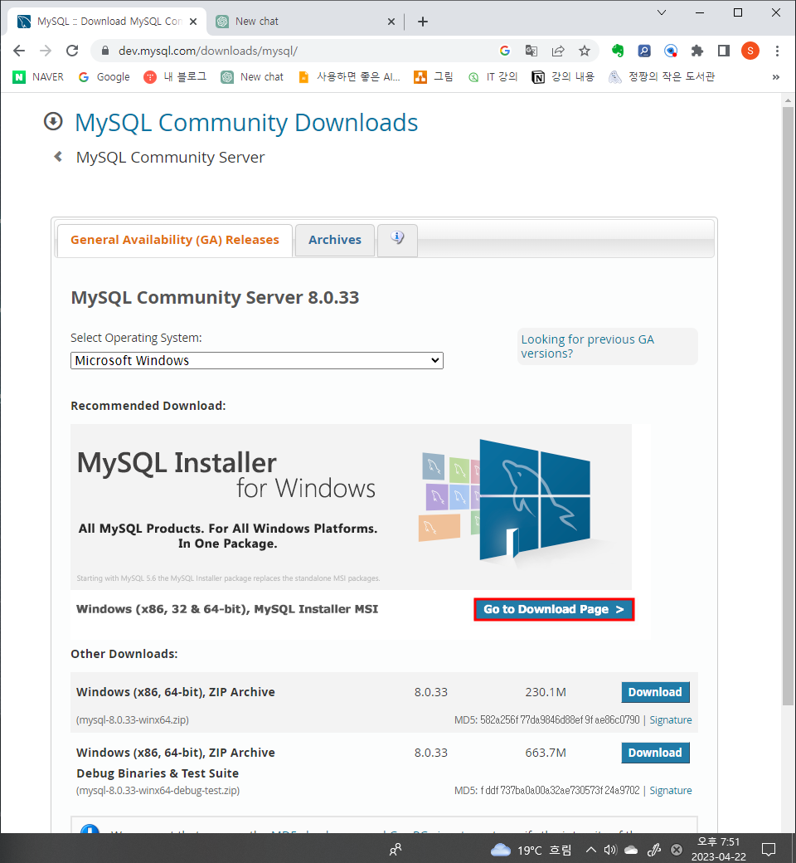Open Looking for previous GA versions link
Image resolution: width=796 pixels, height=863 pixels.
(587, 346)
